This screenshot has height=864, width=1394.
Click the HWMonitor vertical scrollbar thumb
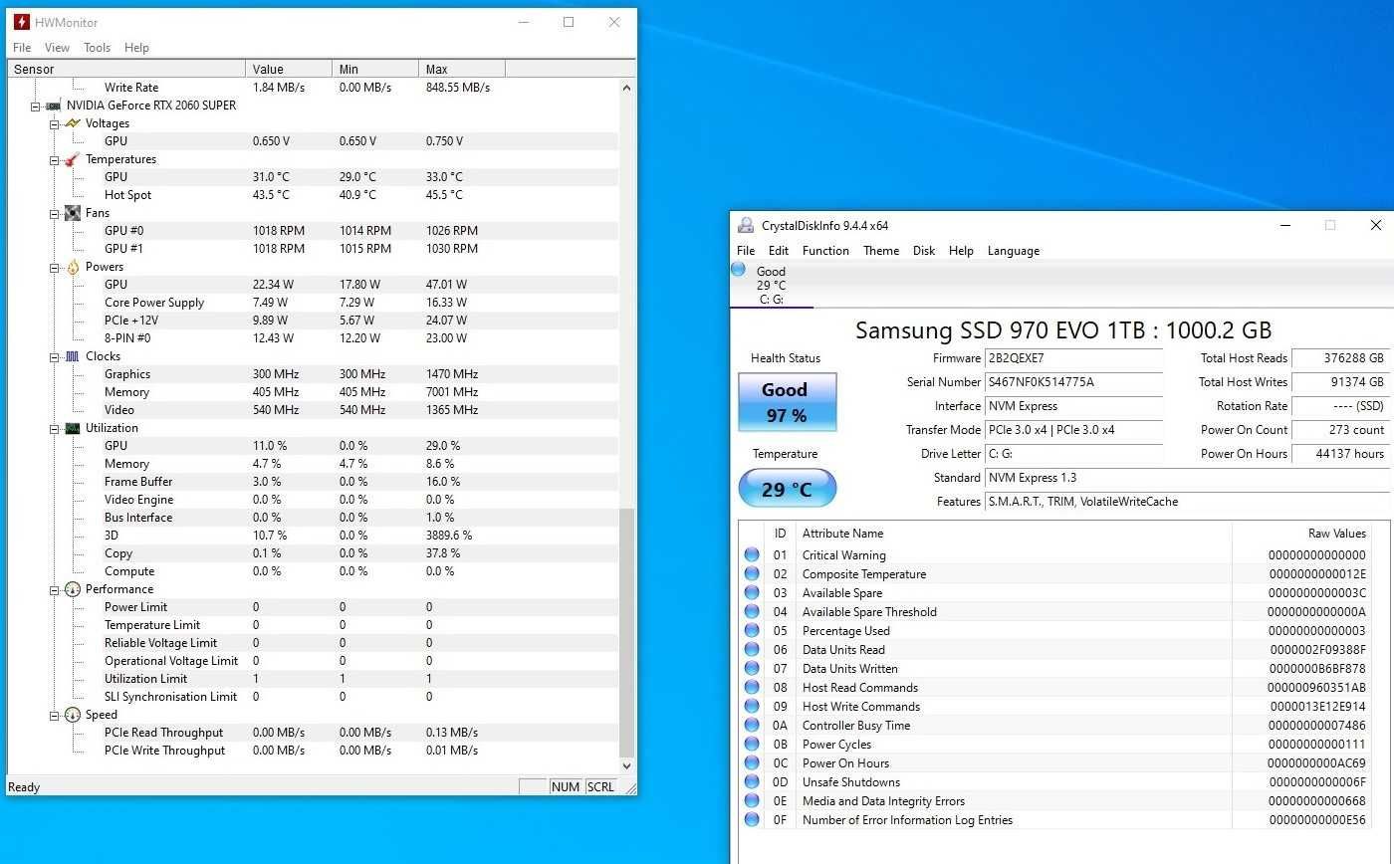click(x=626, y=633)
